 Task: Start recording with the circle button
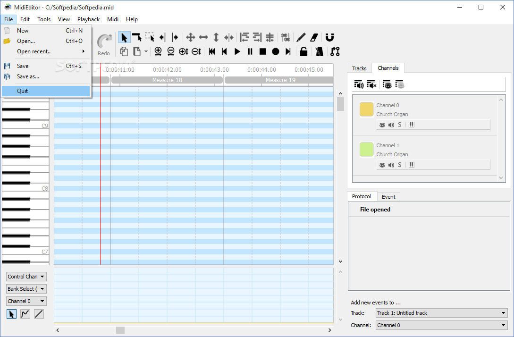coord(276,51)
